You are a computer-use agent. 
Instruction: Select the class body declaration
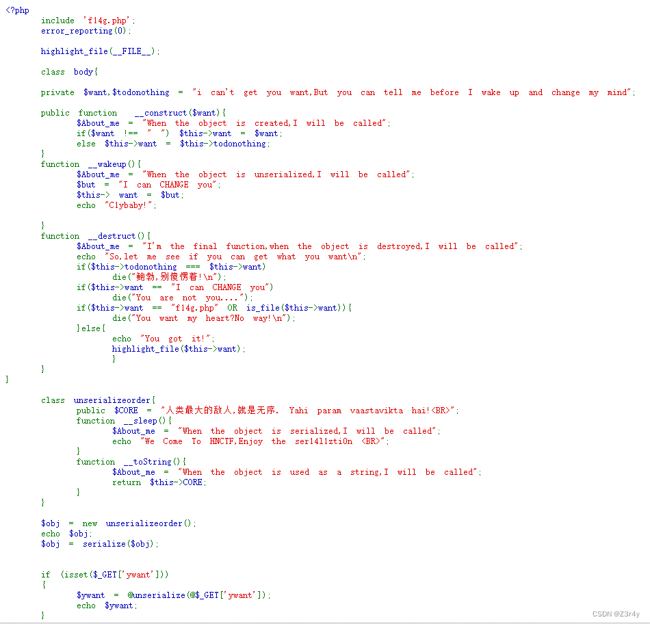point(68,71)
